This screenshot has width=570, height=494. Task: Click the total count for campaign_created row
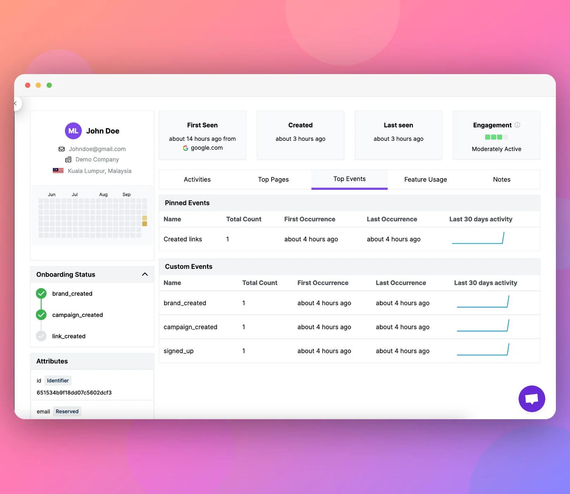[x=243, y=327]
